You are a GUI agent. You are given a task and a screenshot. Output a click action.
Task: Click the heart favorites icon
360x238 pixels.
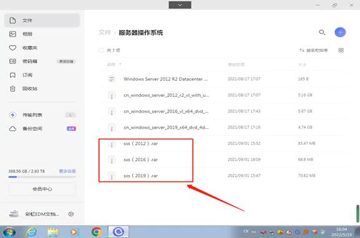point(12,47)
